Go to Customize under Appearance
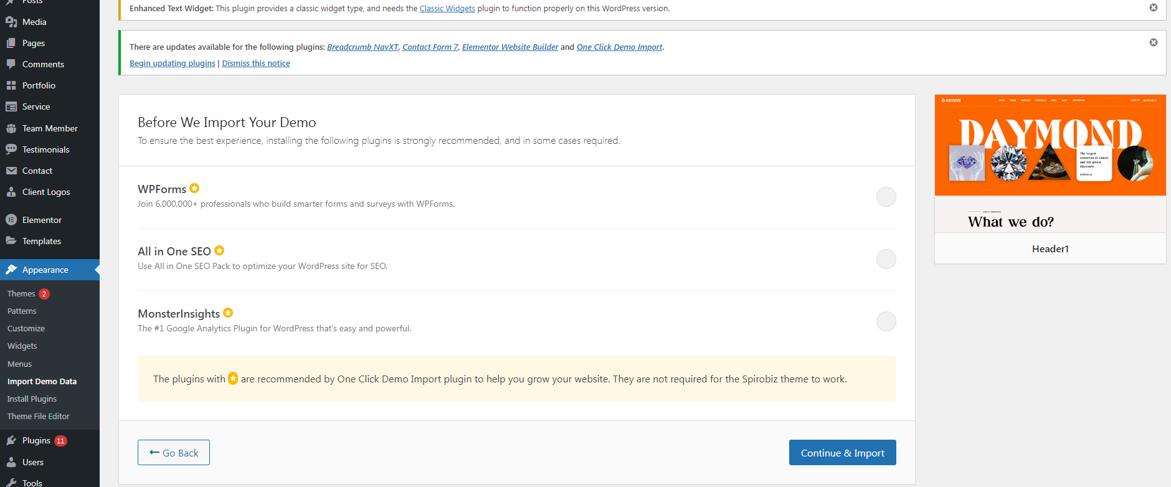This screenshot has width=1171, height=487. coord(26,328)
